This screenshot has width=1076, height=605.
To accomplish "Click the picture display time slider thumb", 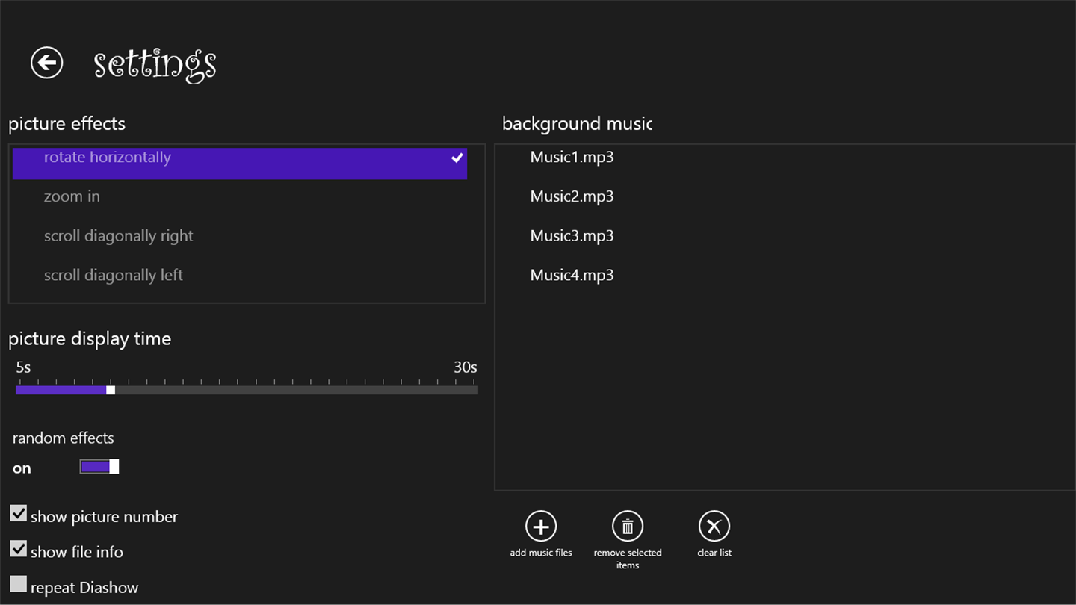I will (x=111, y=390).
